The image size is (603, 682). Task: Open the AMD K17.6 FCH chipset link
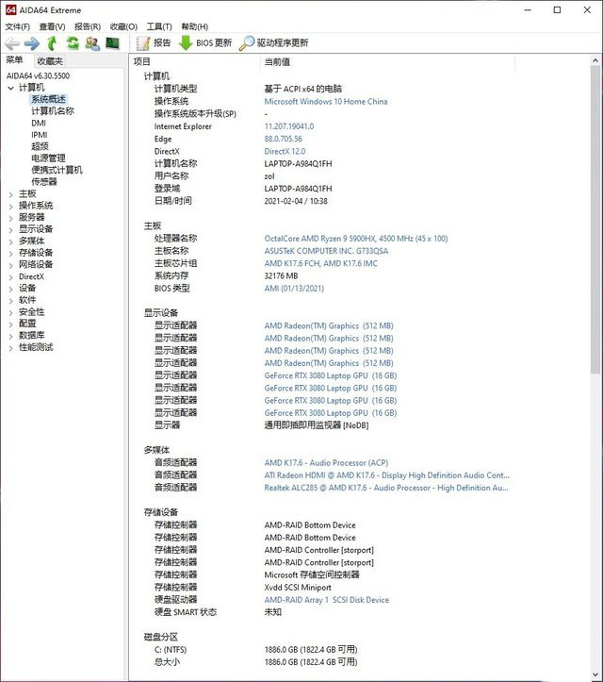321,263
